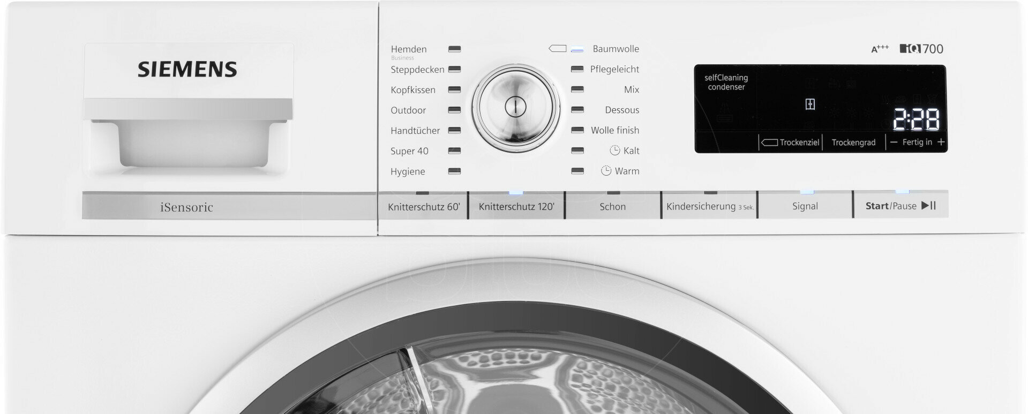This screenshot has width=1028, height=414.
Task: Select the Hygiene program label
Action: [408, 172]
